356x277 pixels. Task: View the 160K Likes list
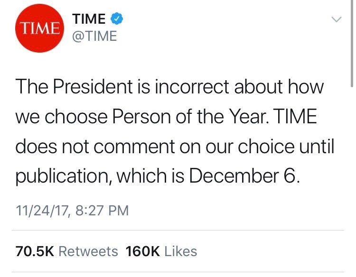pos(160,251)
